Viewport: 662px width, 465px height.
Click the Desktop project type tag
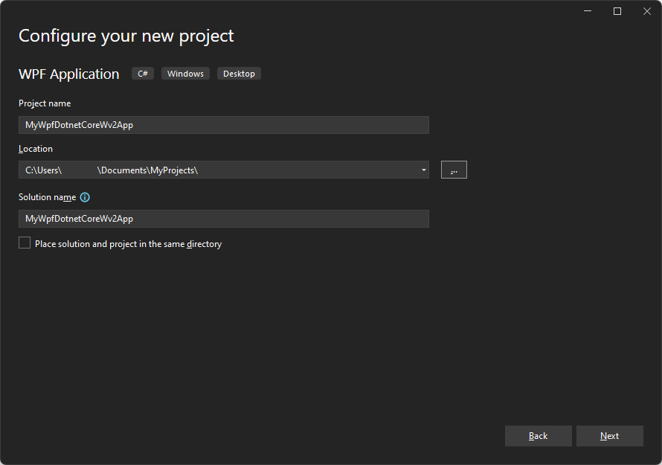(239, 73)
